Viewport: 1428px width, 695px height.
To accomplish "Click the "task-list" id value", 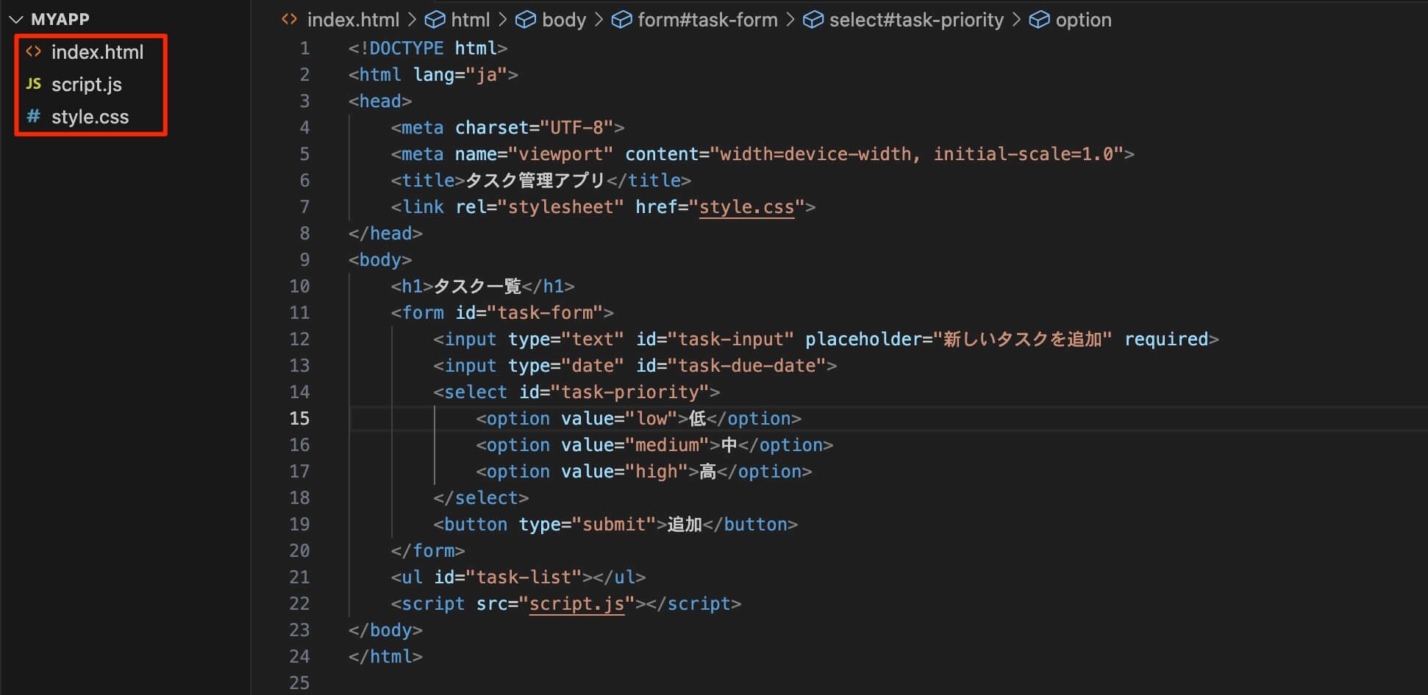I will pyautogui.click(x=524, y=577).
